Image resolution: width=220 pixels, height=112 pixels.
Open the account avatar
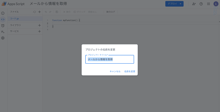[x=216, y=4]
